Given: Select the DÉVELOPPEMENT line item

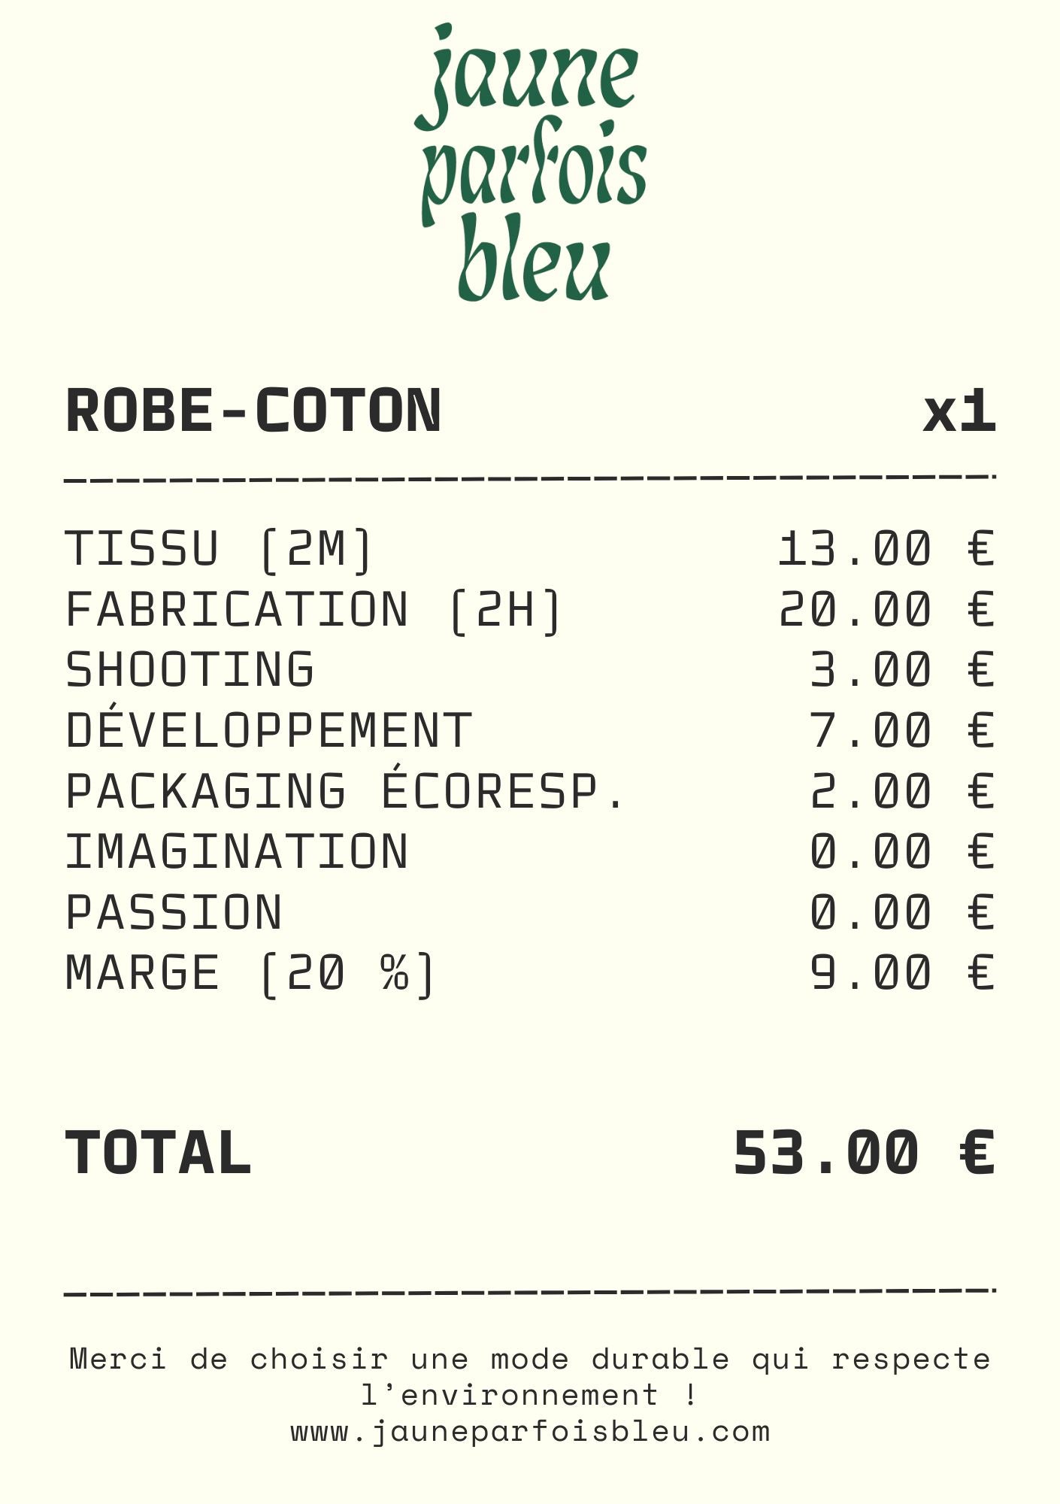Looking at the screenshot, I should (268, 731).
